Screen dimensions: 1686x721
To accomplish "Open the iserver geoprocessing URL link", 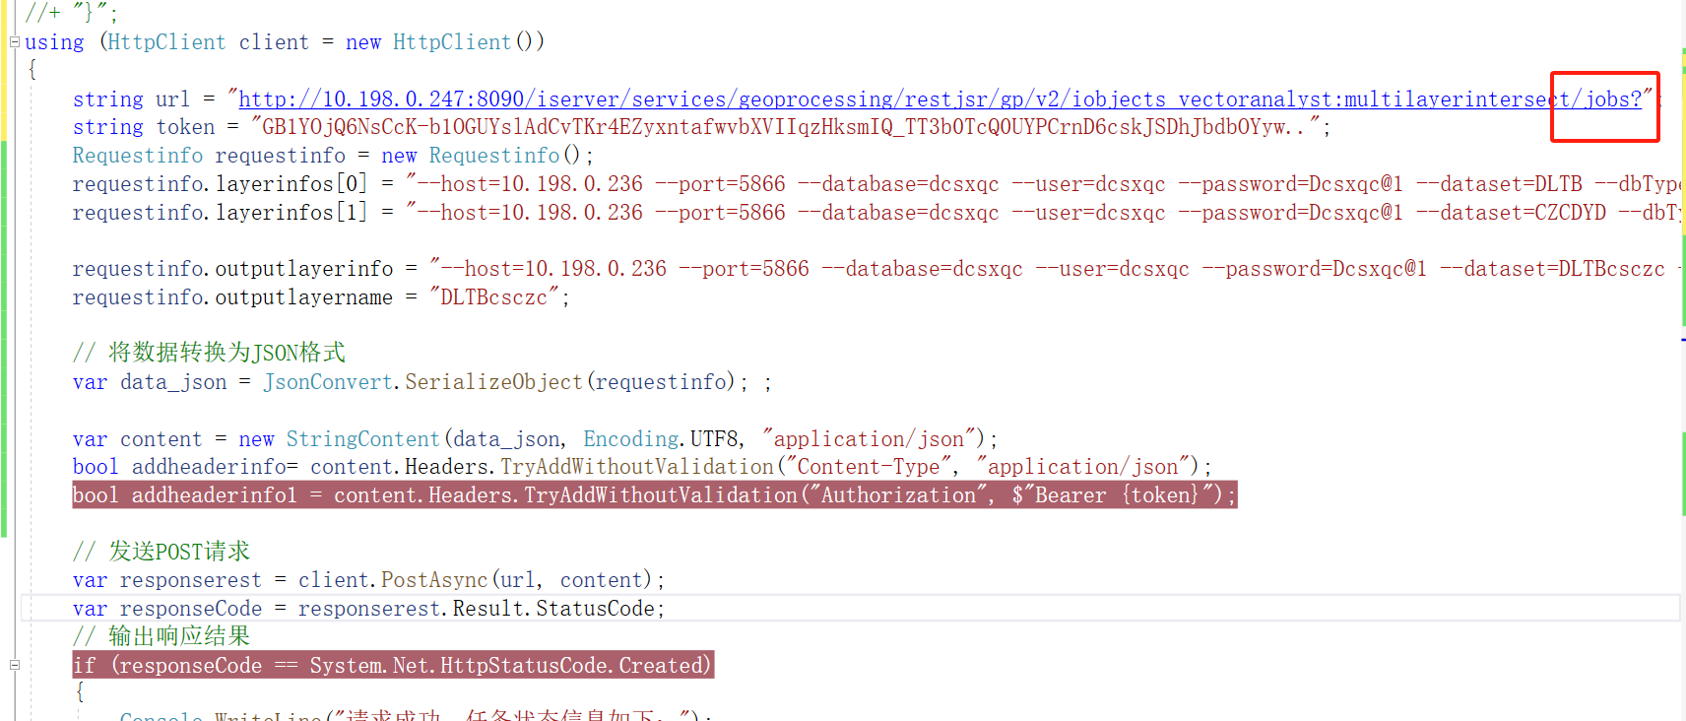I will [940, 99].
